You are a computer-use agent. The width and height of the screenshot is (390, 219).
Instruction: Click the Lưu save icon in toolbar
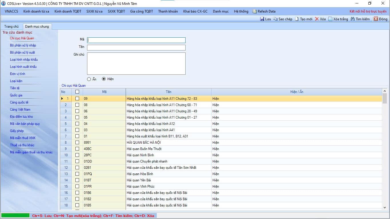tap(262, 19)
